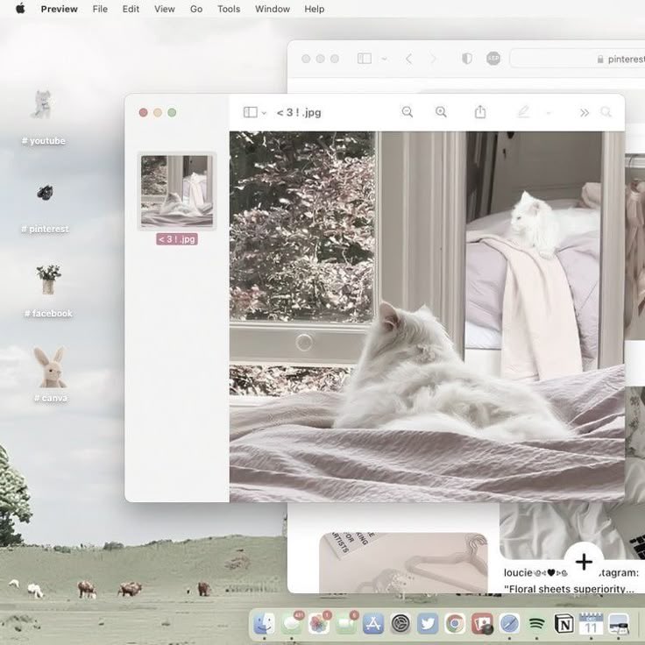Open Messages from the Dock
This screenshot has width=645, height=645.
tap(292, 624)
